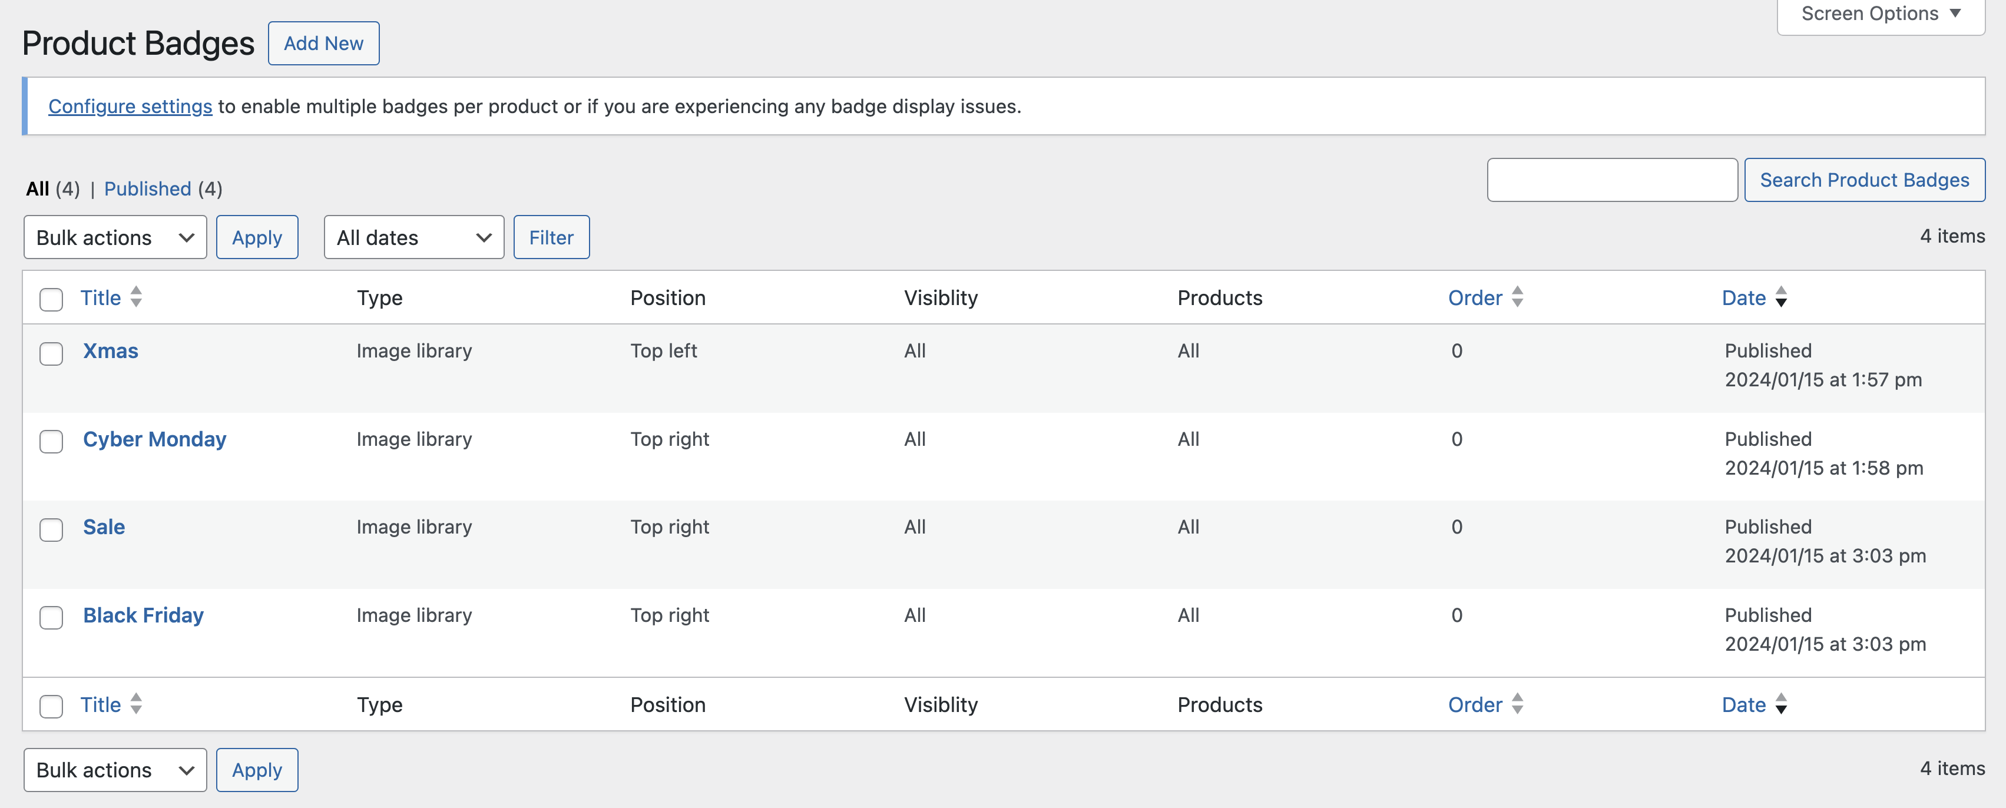
Task: Check the select-all checkbox in table header
Action: click(x=51, y=298)
